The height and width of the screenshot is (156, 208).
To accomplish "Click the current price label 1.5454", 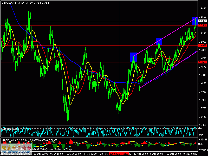I will tap(203, 21).
